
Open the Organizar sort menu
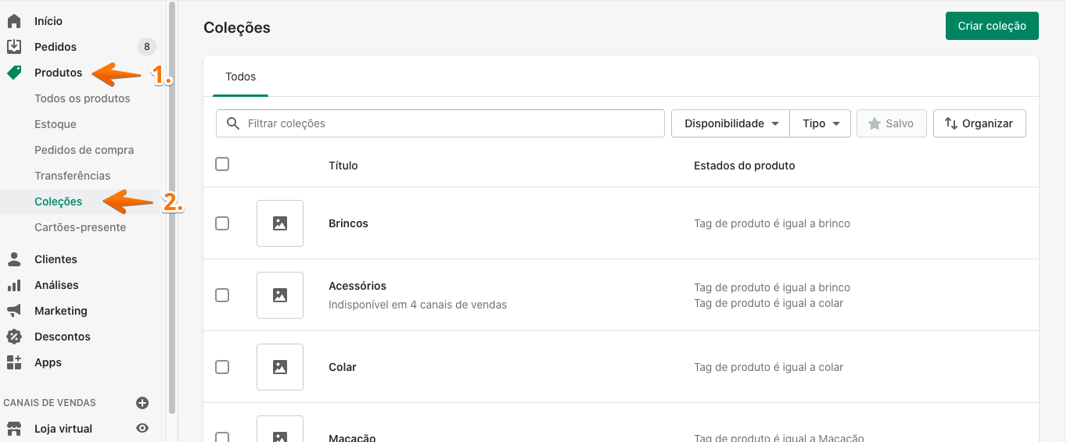click(979, 123)
